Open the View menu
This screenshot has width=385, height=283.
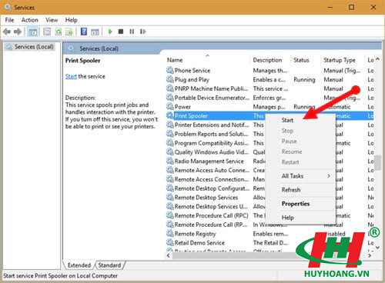52,20
